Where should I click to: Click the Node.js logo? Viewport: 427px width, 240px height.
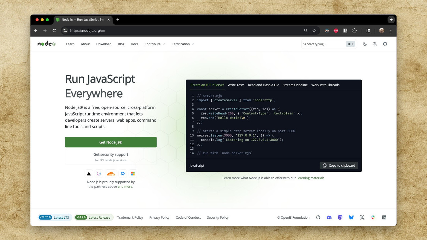click(x=46, y=44)
